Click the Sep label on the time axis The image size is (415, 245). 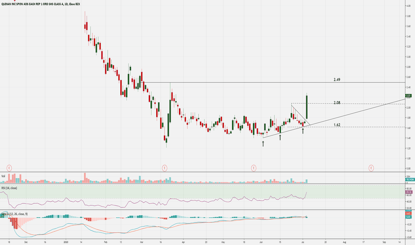coord(384,242)
